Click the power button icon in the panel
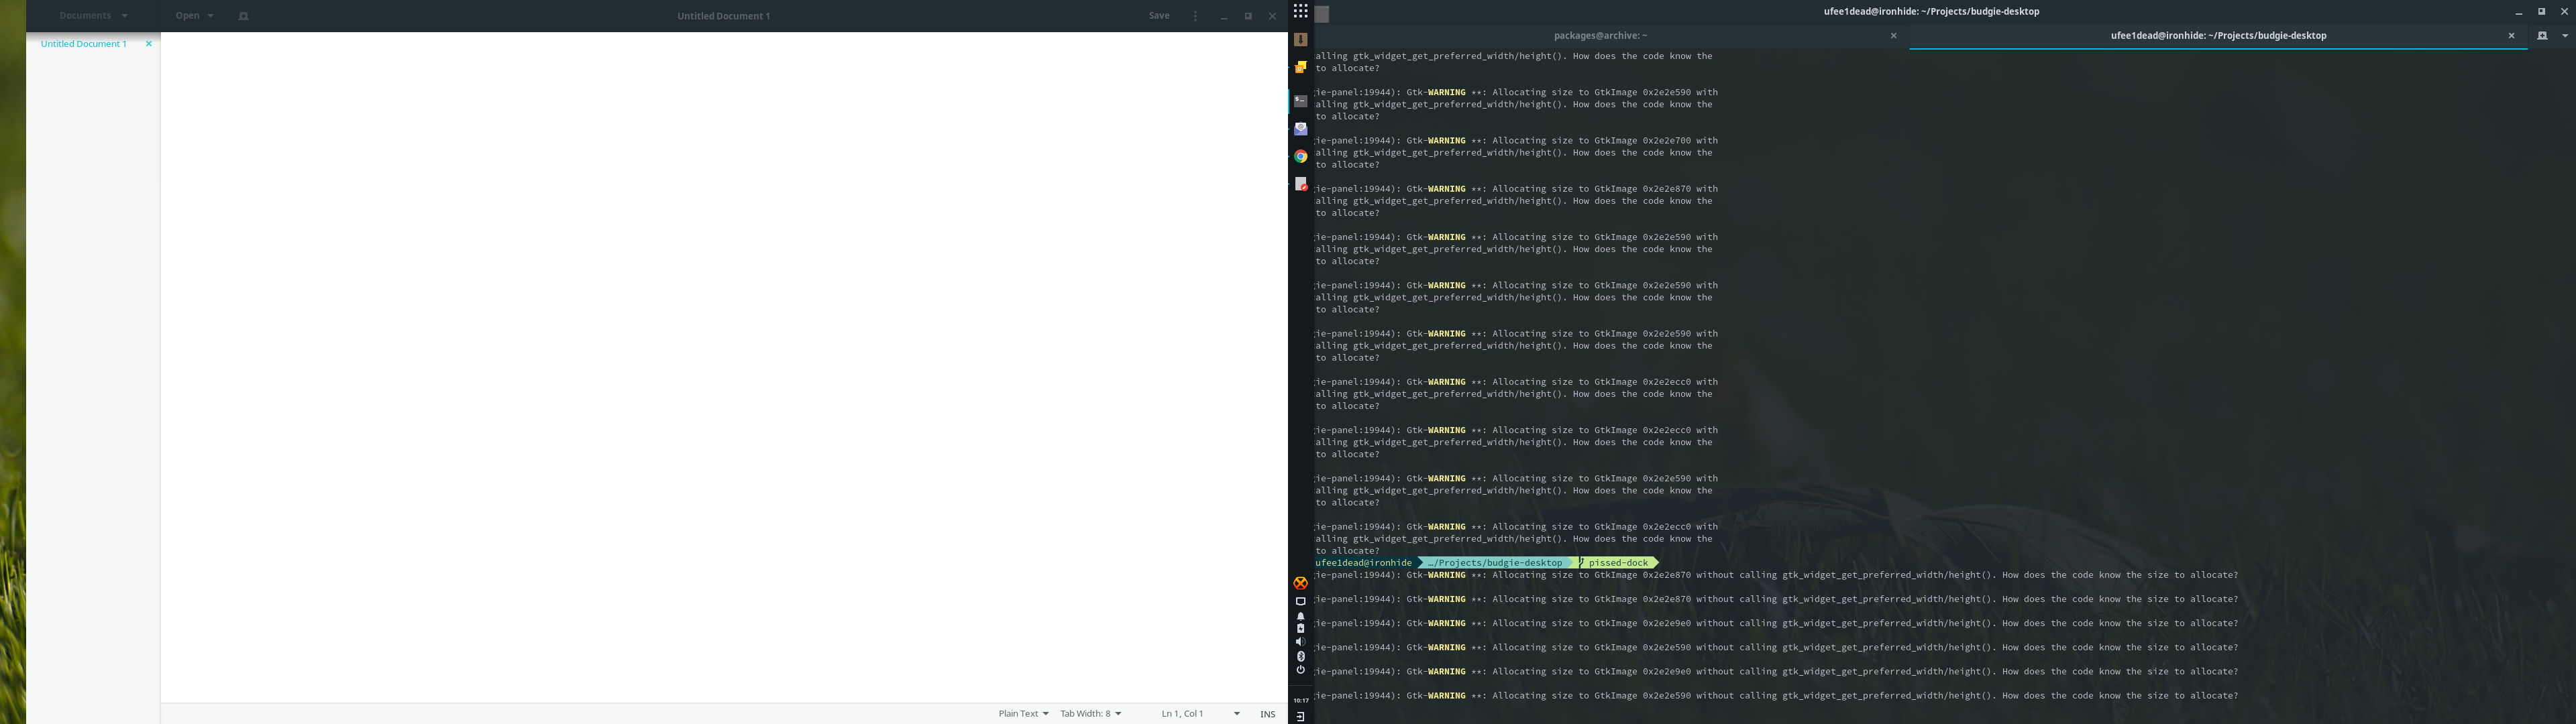Viewport: 2576px width, 724px height. point(1301,670)
